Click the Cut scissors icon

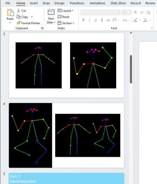tap(18, 10)
